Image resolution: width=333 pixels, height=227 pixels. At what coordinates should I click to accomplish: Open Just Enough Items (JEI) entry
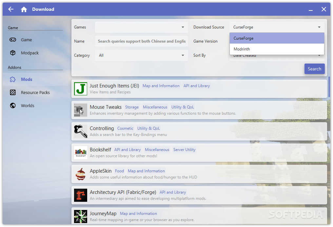[199, 89]
